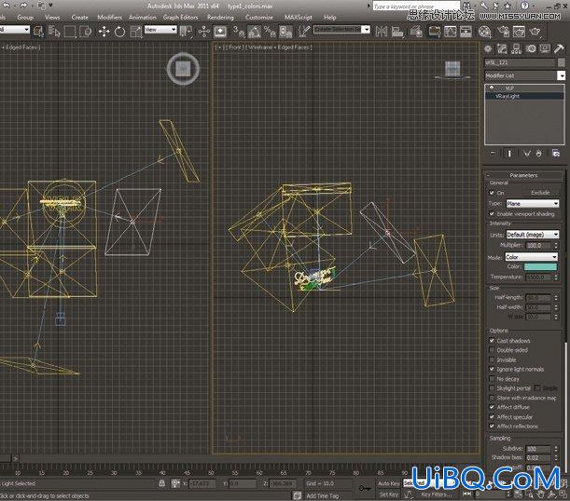Open the Modify command panel tab
Screen dimensions: 570x501
(502, 48)
